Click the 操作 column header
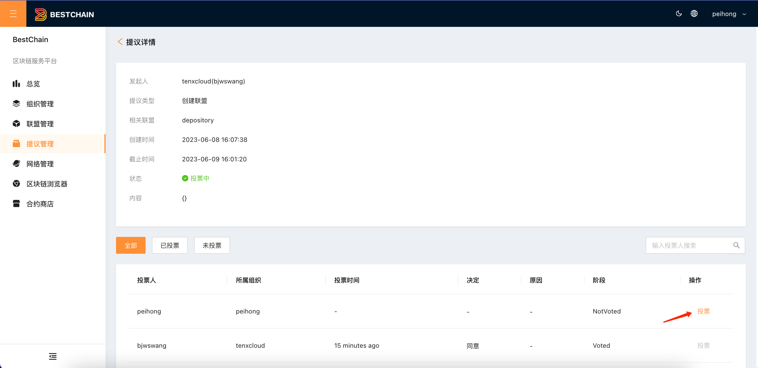758x368 pixels. click(695, 280)
